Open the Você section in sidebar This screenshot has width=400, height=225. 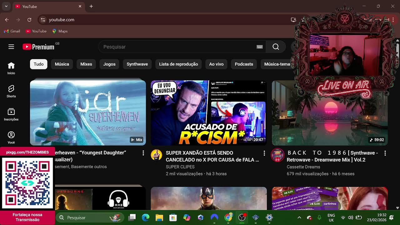(x=11, y=138)
